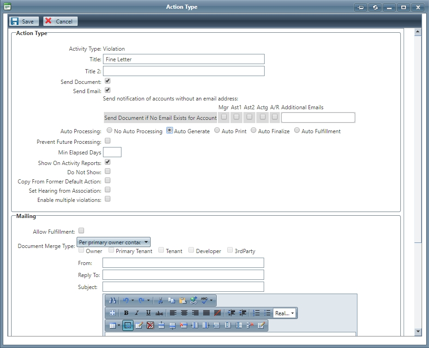Apply bold formatting in the email editor
The width and height of the screenshot is (429, 348).
tap(126, 313)
